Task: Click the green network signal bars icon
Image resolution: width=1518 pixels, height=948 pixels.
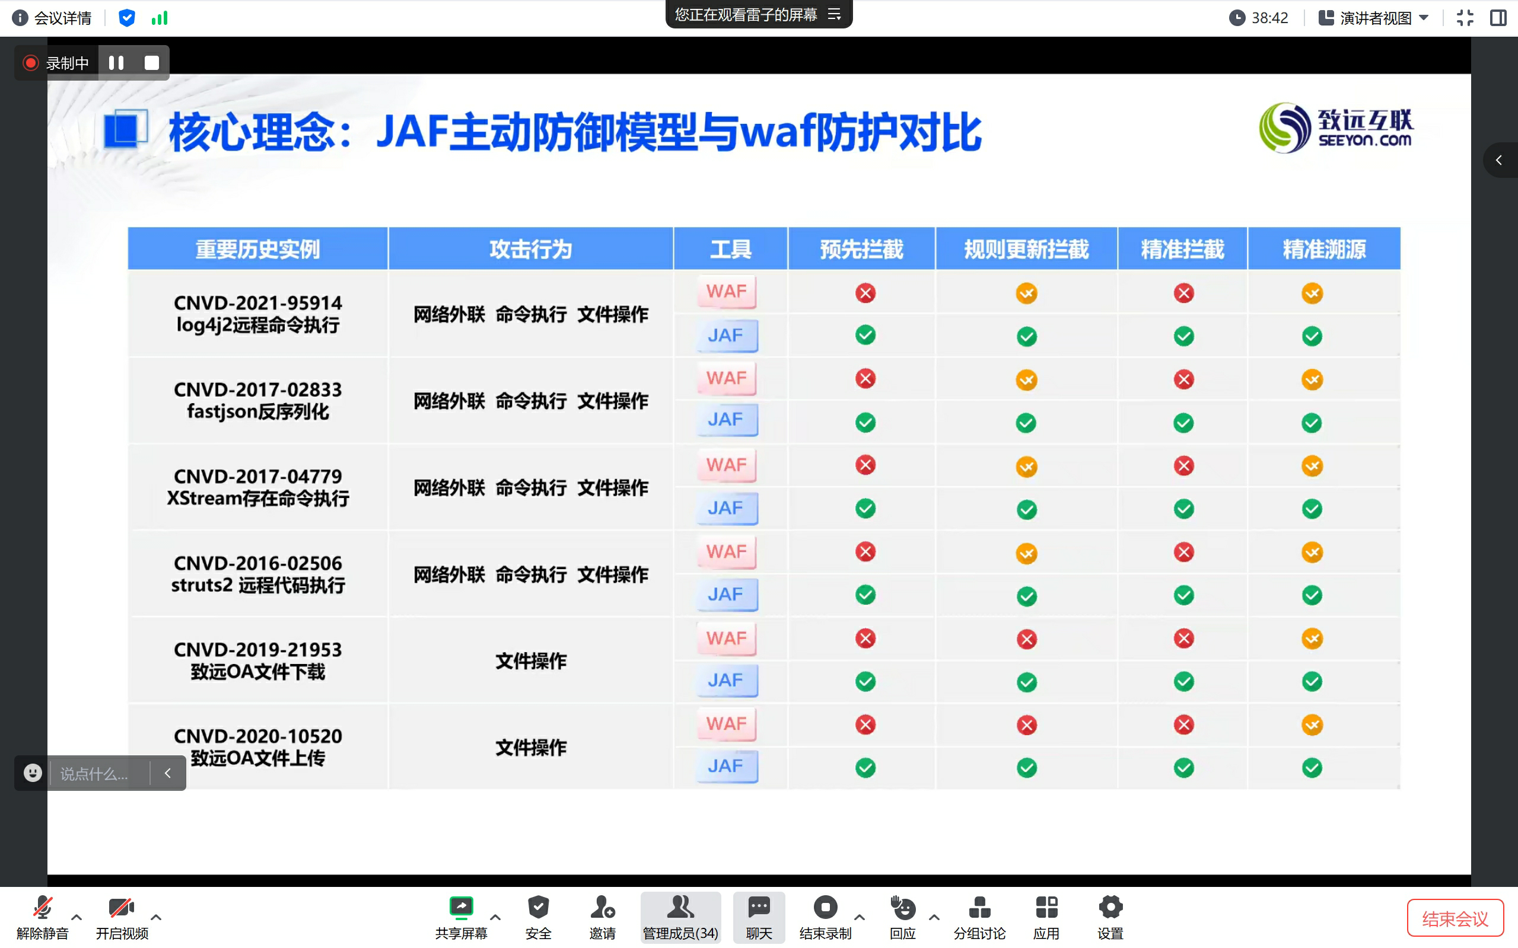Action: click(160, 18)
